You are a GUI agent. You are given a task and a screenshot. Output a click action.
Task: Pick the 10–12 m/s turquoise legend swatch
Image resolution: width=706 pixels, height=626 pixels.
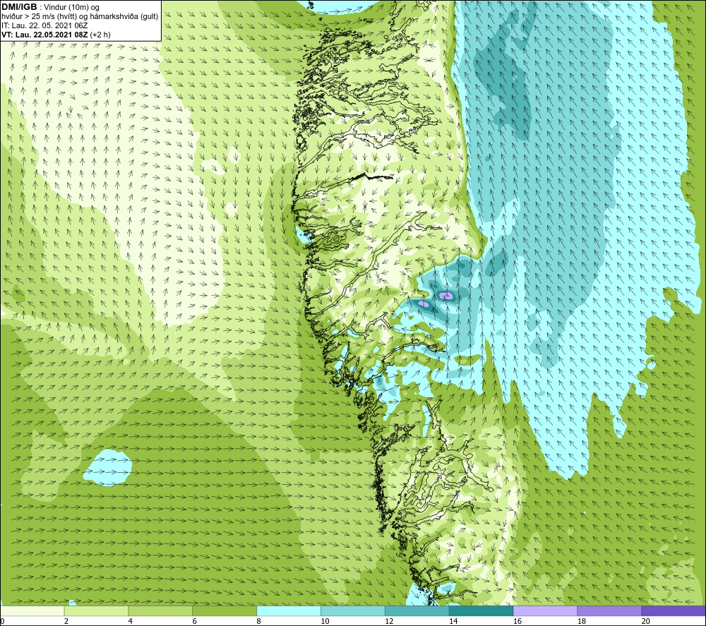(353, 610)
